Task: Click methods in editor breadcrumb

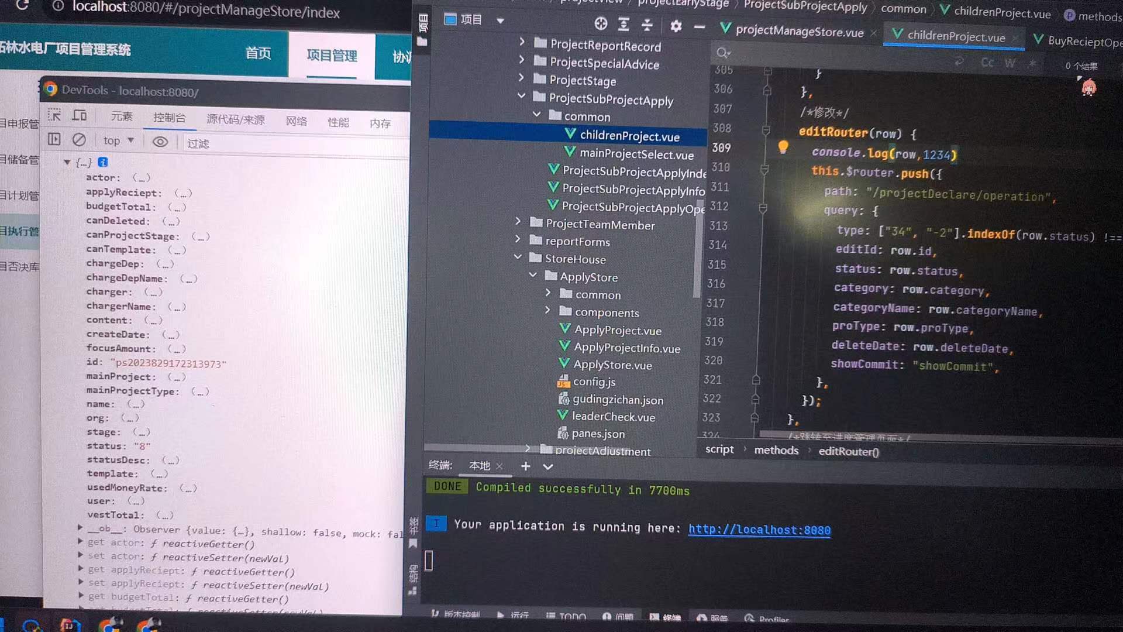Action: pyautogui.click(x=776, y=450)
